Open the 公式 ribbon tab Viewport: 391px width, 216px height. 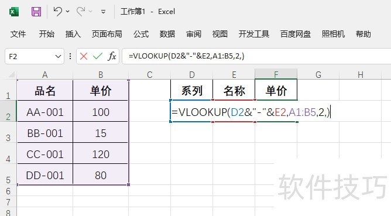coord(141,34)
